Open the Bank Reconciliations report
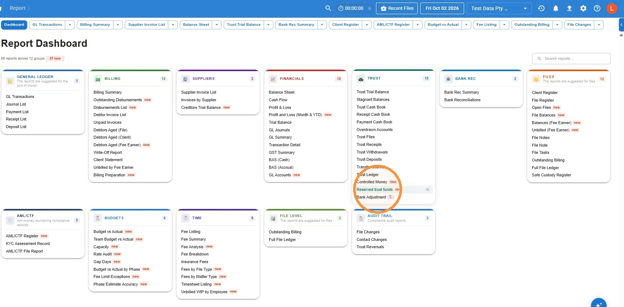This screenshot has height=307, width=624. [462, 100]
